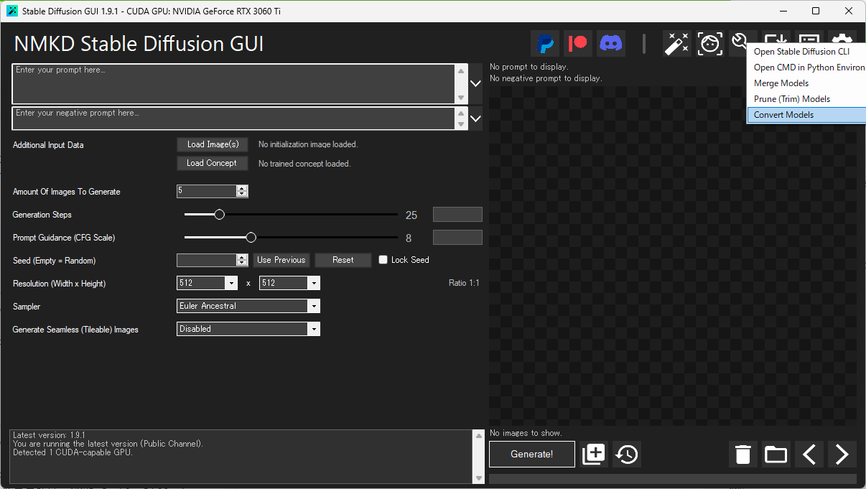Open the log viewer icon
866x489 pixels.
click(x=809, y=37)
